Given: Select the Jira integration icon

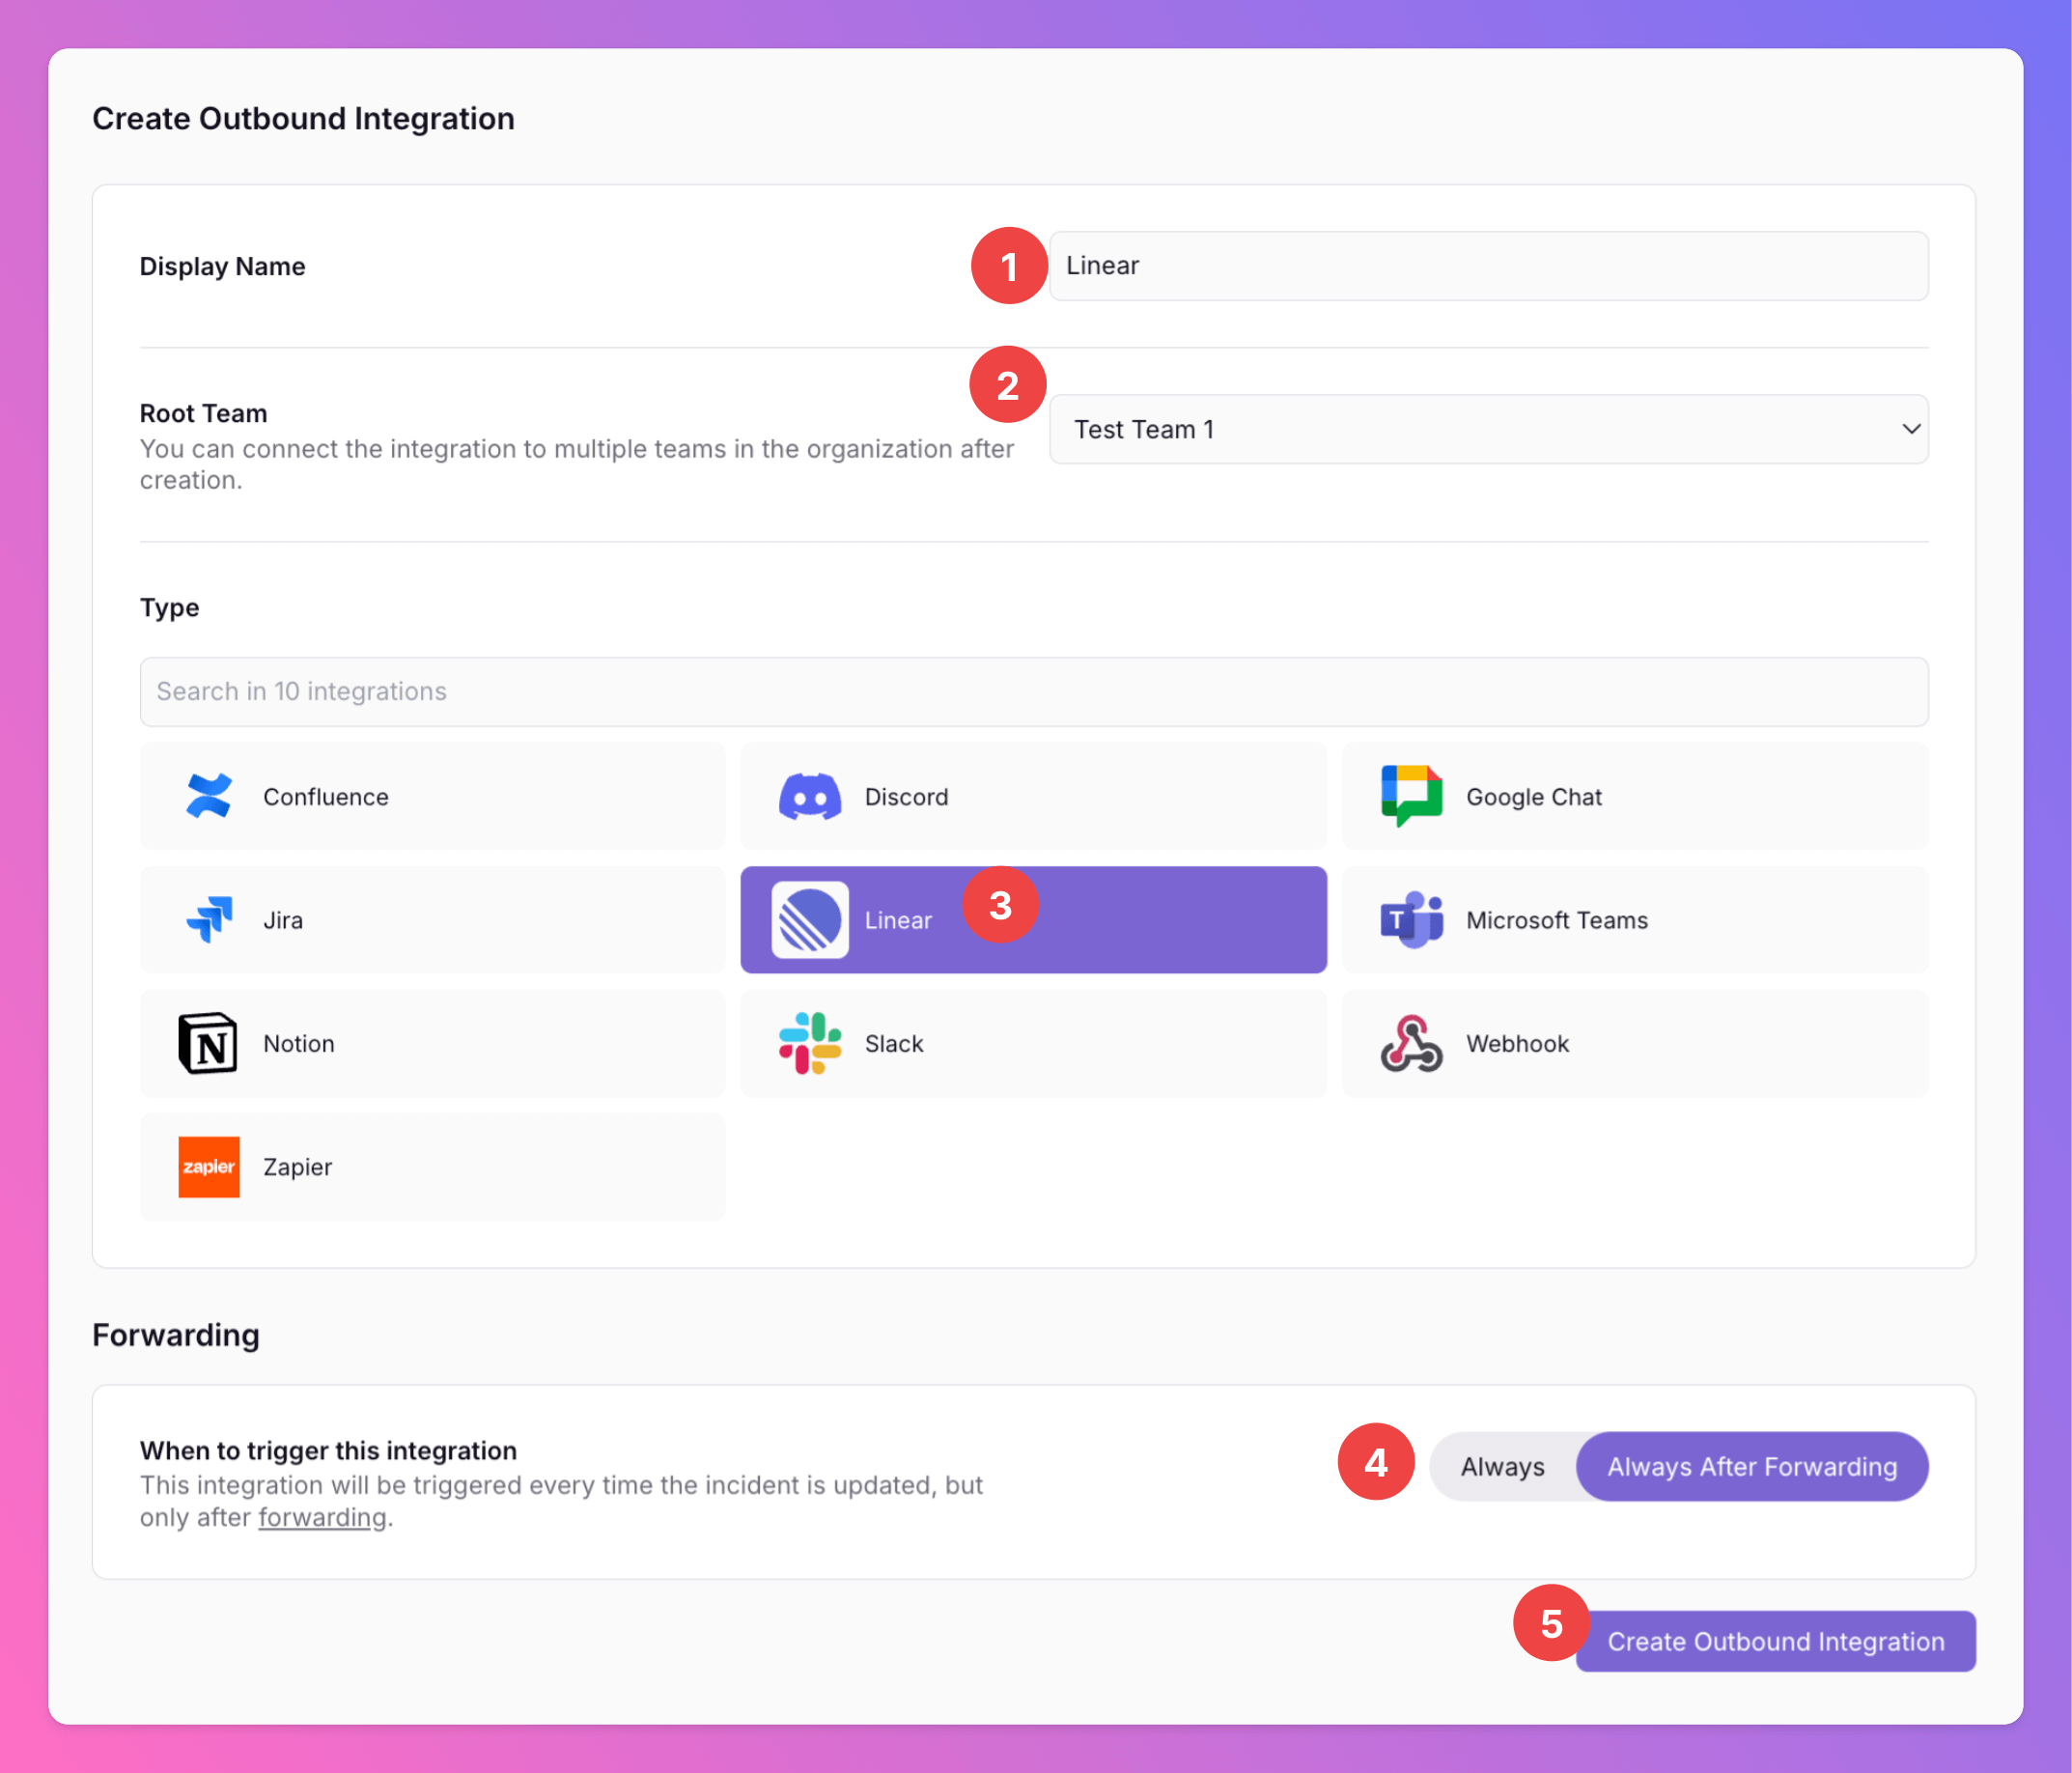Looking at the screenshot, I should click(209, 919).
